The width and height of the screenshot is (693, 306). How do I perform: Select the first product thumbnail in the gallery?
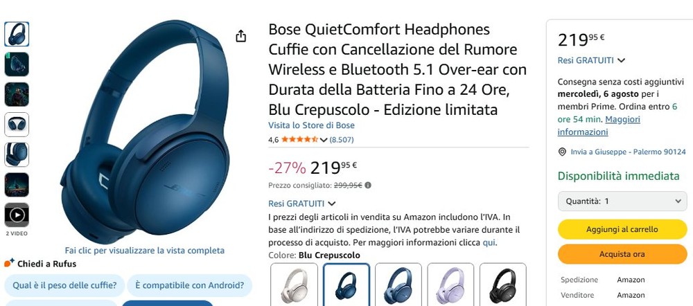pyautogui.click(x=17, y=34)
